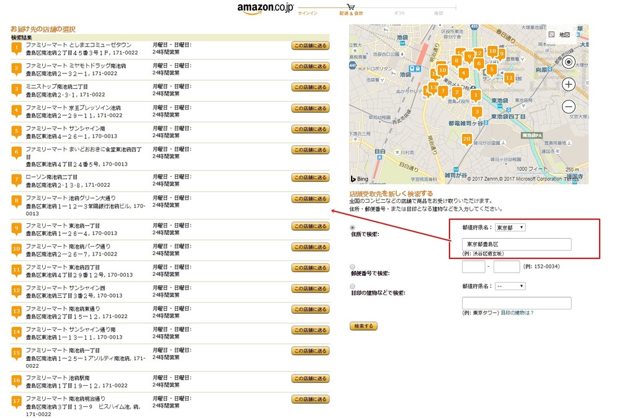Viewport: 635px width, 418px height.
Task: Select map pin number 13
Action: [x=433, y=87]
